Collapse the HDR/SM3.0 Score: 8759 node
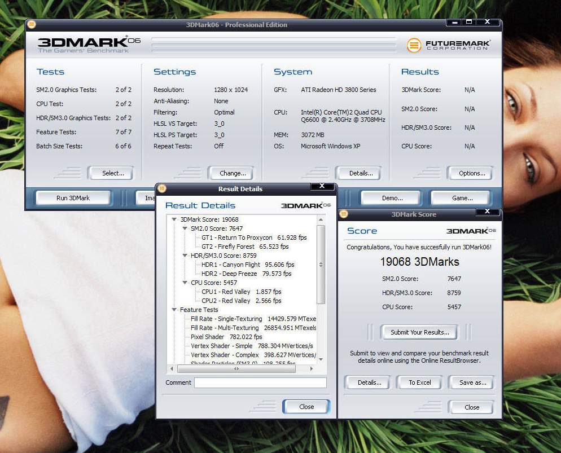The height and width of the screenshot is (453, 561). point(185,256)
